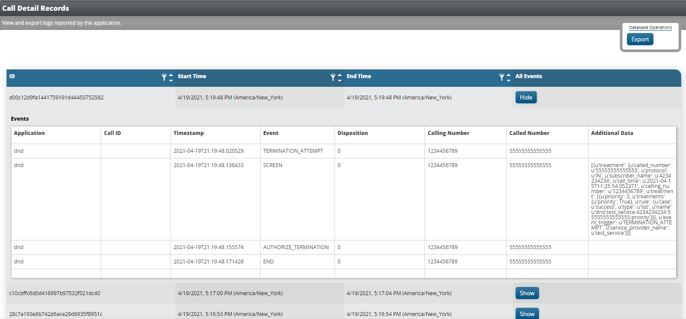
Task: Click the ID column header label
Action: click(12, 76)
